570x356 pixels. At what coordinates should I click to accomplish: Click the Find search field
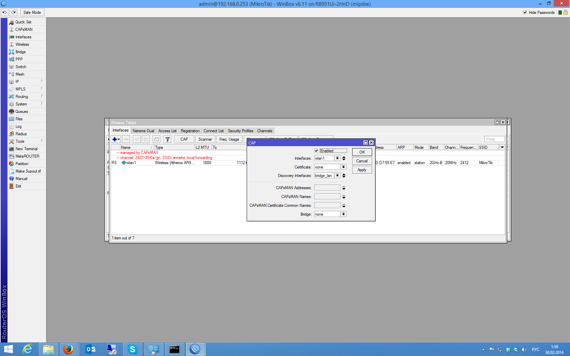pyautogui.click(x=495, y=139)
